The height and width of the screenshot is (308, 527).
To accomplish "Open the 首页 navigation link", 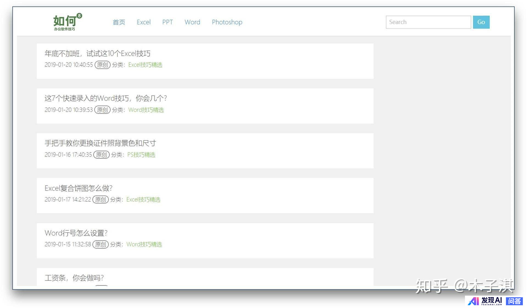I will point(119,22).
